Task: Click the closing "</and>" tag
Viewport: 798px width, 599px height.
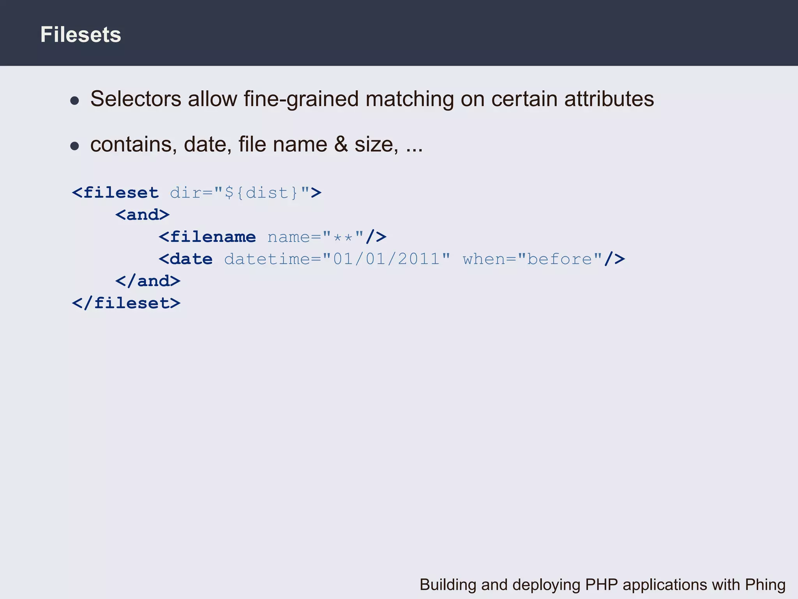Action: pyautogui.click(x=148, y=281)
